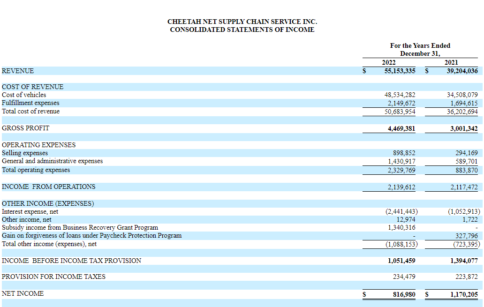Image resolution: width=484 pixels, height=307 pixels.
Task: Click the INCOME FROM OPERATIONS label
Action: pyautogui.click(x=48, y=187)
